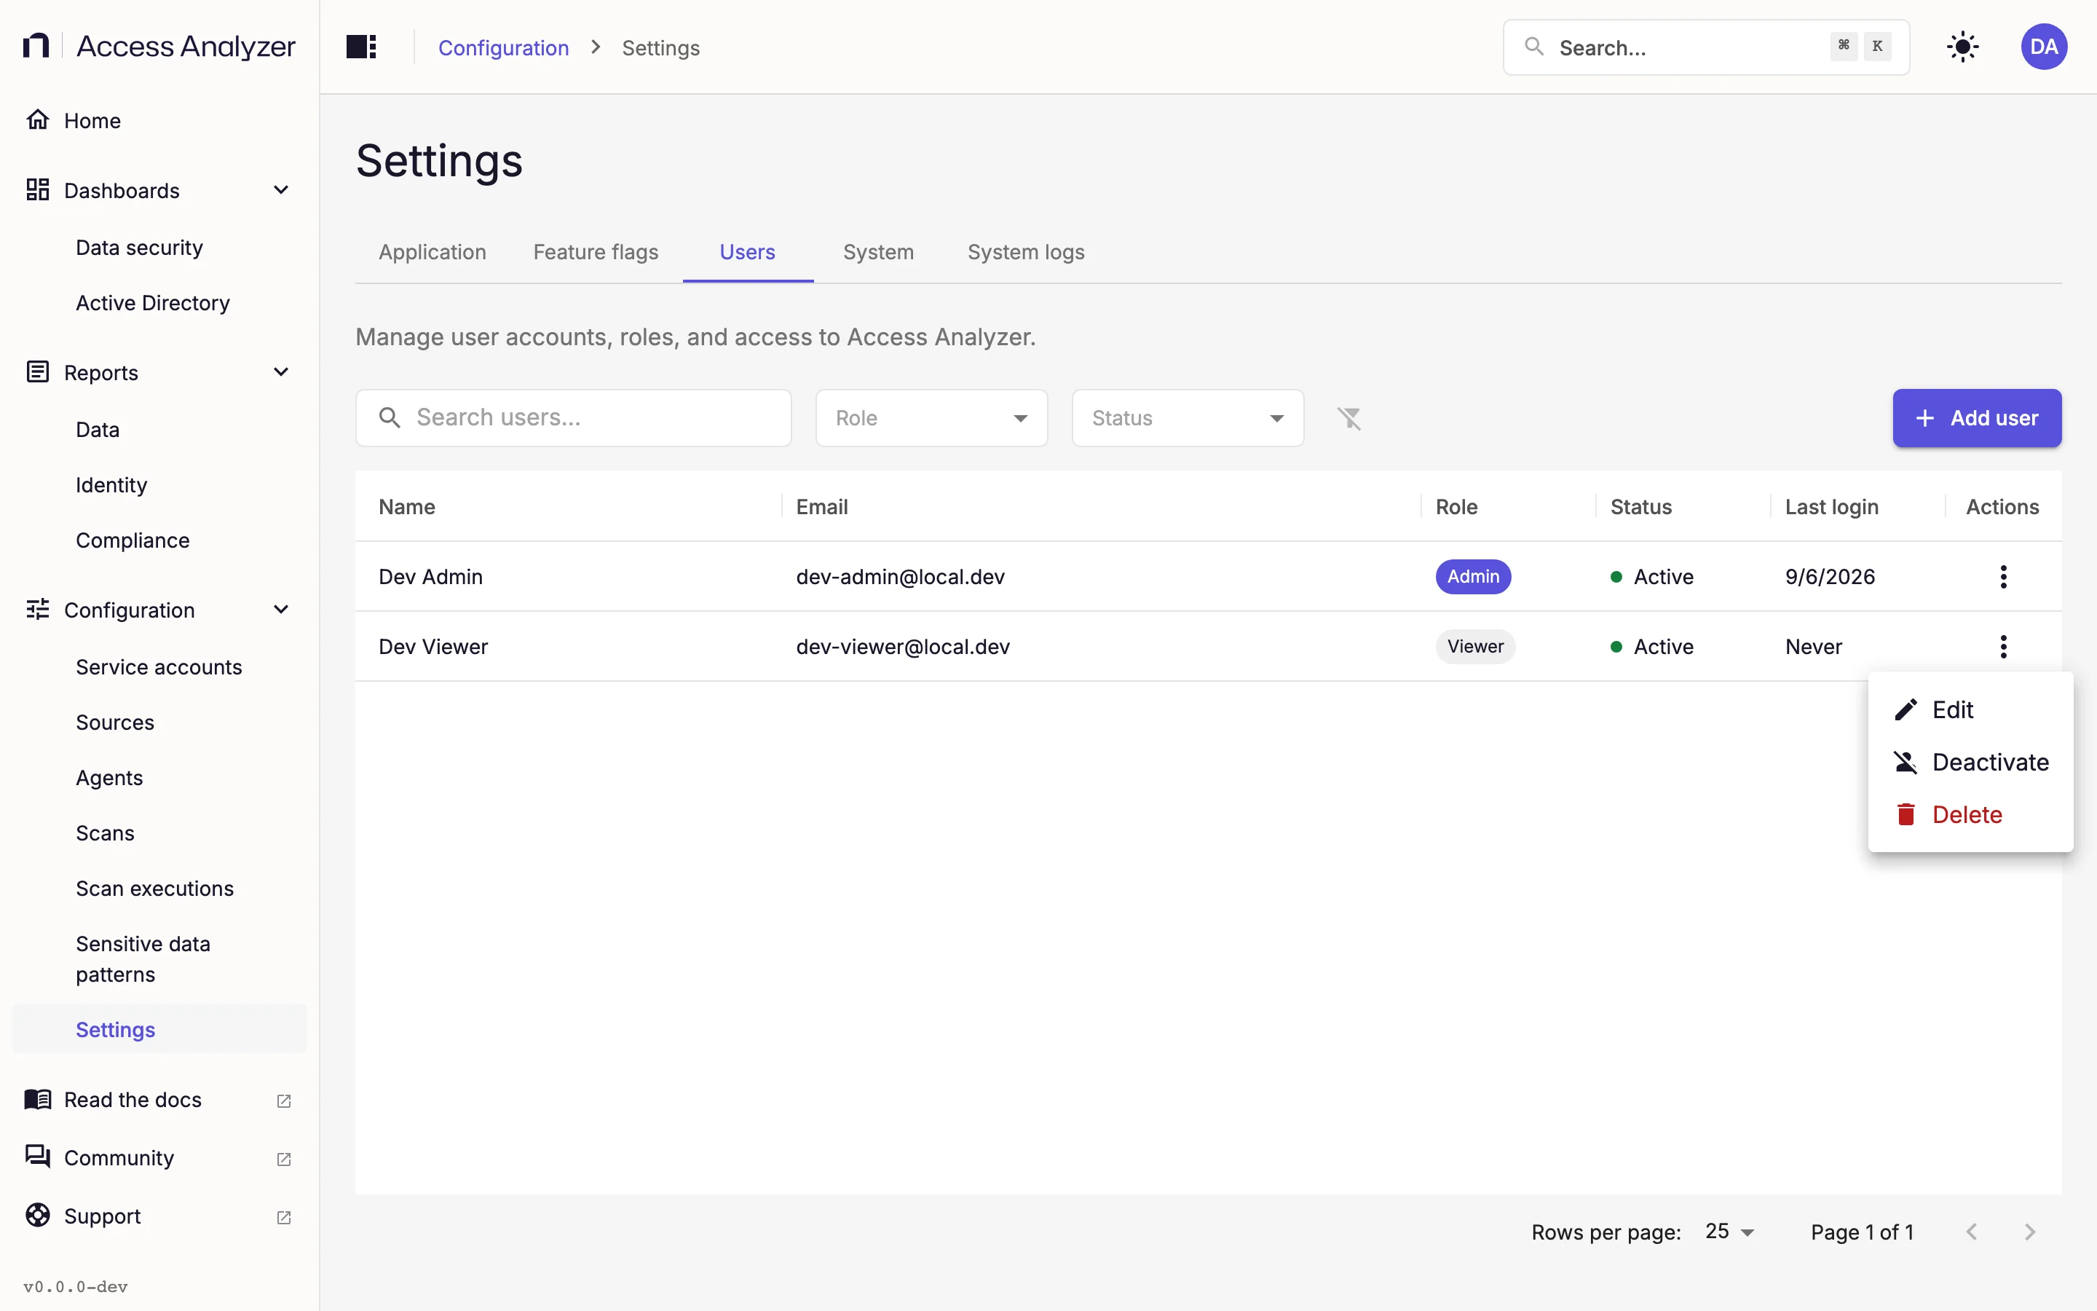Click the Viewer role badge
This screenshot has width=2097, height=1311.
(1475, 646)
